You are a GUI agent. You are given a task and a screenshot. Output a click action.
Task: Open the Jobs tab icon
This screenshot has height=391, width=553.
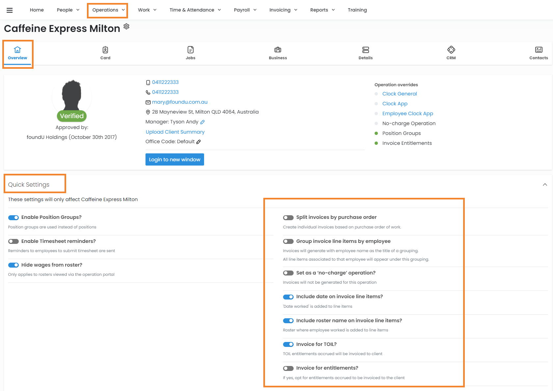coord(190,50)
